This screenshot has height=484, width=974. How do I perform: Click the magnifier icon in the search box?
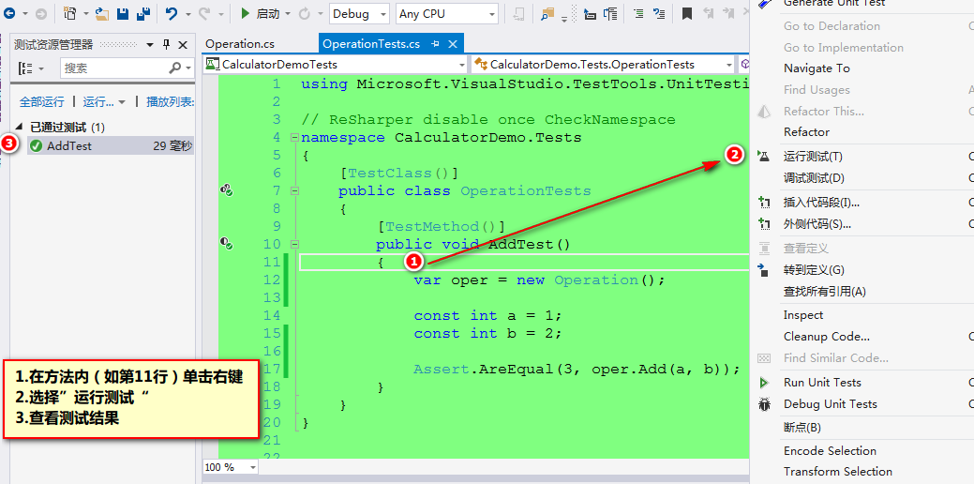[x=176, y=68]
